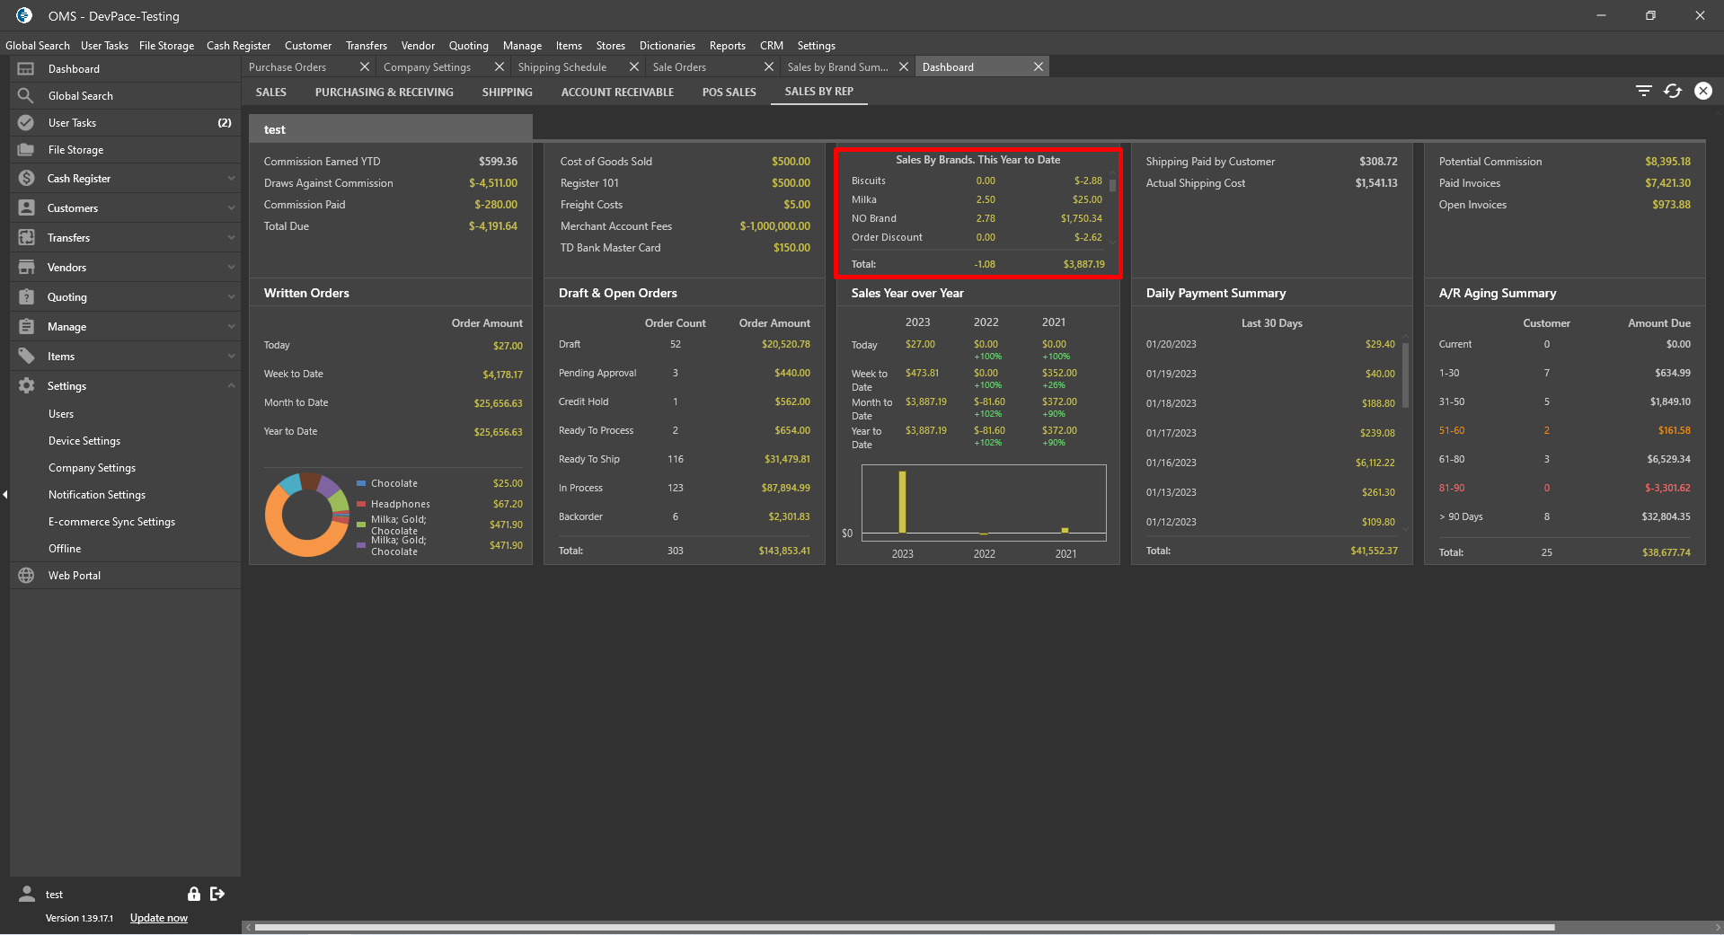Collapse the Settings sidebar section
This screenshot has width=1724, height=935.
tap(231, 386)
